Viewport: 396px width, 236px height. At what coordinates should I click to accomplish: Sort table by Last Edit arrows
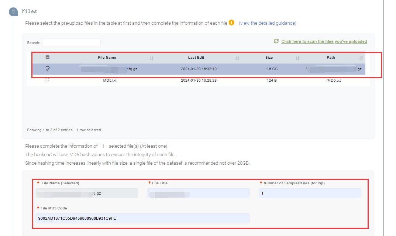pos(237,58)
